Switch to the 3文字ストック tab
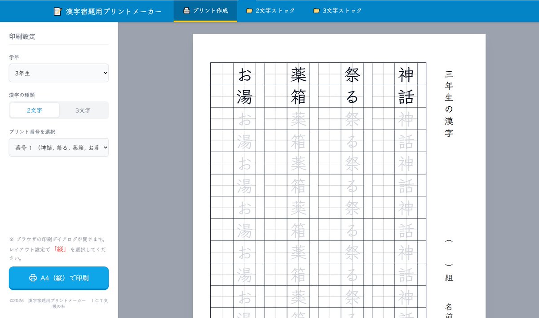 (x=337, y=11)
